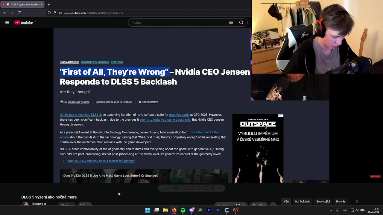Open the Windows Start menu
The height and width of the screenshot is (215, 383).
(148, 210)
